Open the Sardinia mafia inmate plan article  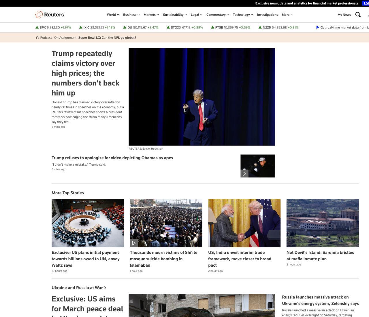[x=320, y=255]
